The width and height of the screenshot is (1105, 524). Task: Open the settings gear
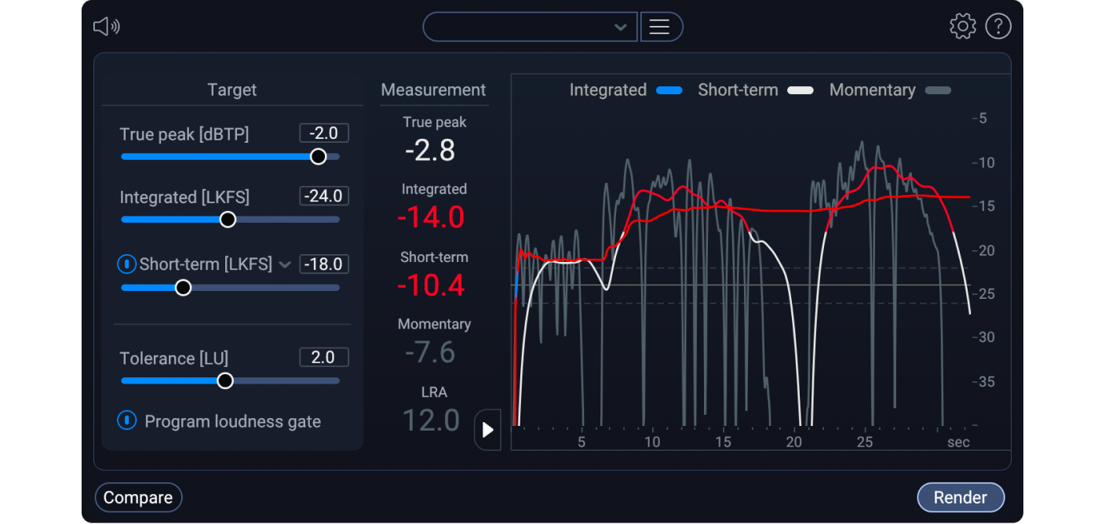(x=962, y=26)
